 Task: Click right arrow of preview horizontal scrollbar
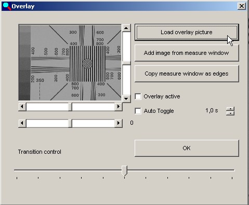tap(119, 107)
